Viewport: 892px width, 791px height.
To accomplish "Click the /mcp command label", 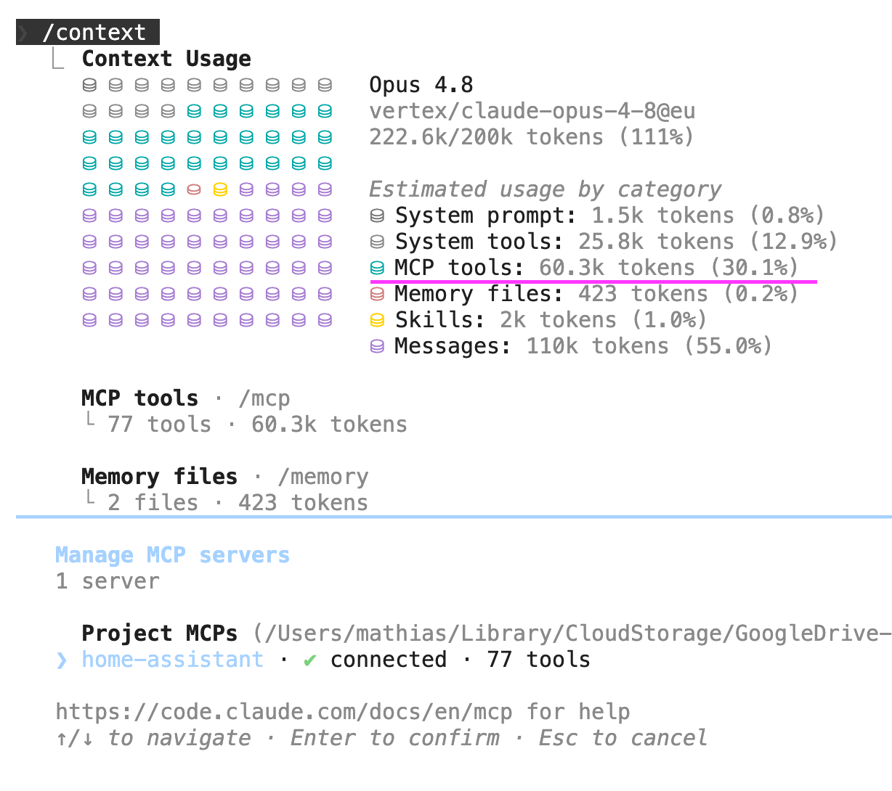I will (x=264, y=398).
